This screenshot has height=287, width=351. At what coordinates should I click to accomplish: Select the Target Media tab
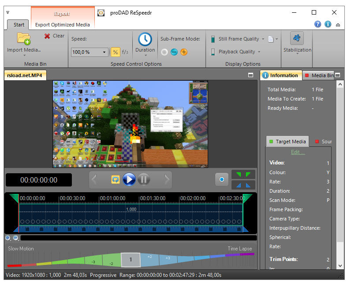pos(288,142)
